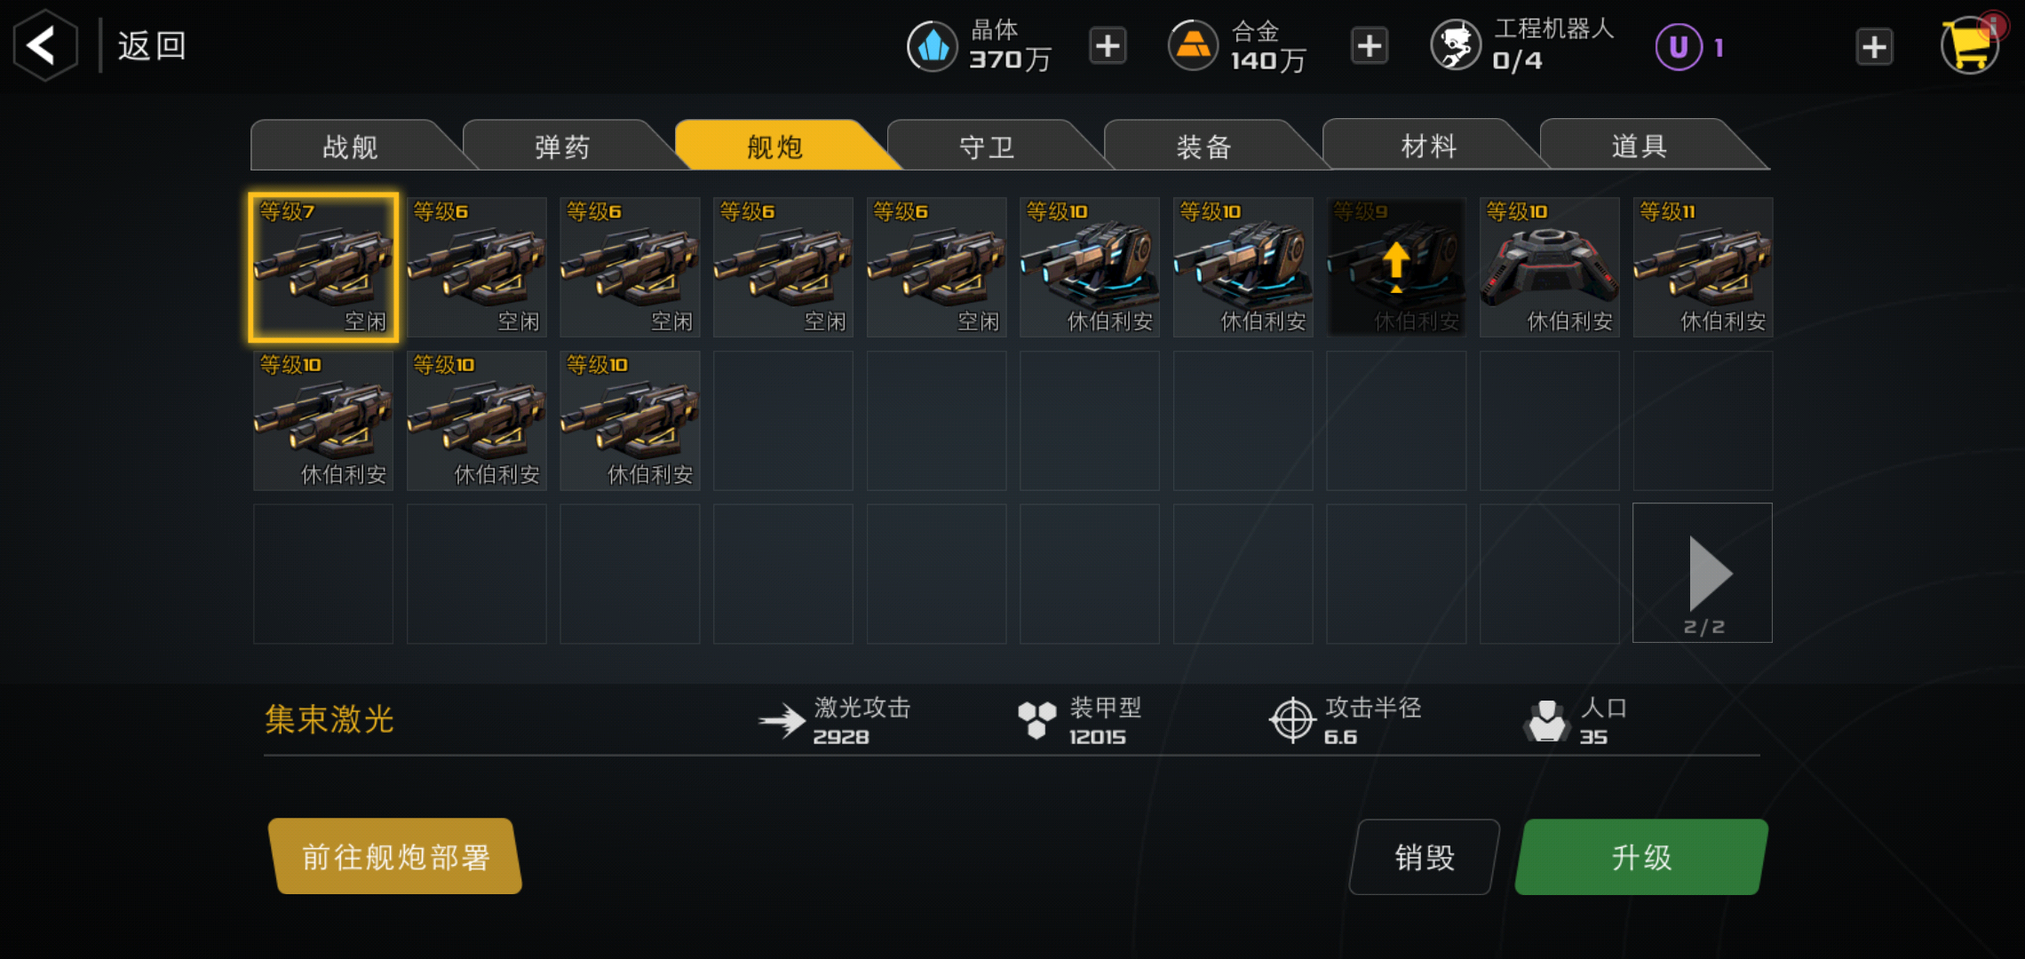Screen dimensions: 2025x959
Task: Click the back arrow icon
Action: 44,45
